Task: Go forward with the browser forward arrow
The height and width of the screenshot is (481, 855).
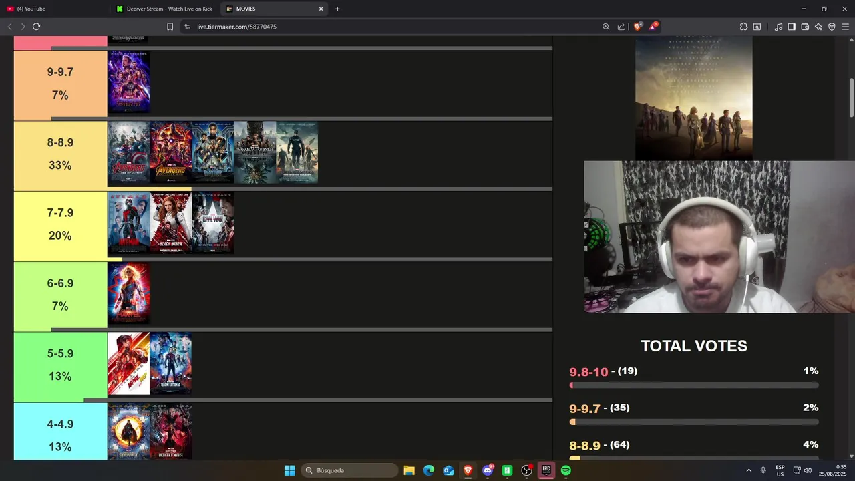Action: click(x=23, y=27)
